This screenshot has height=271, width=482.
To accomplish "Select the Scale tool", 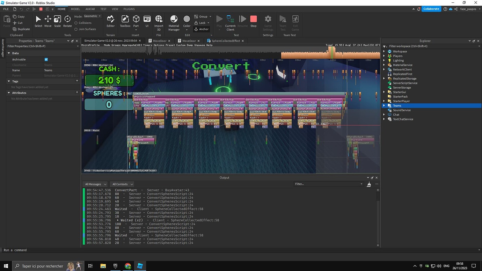I will 57,21.
